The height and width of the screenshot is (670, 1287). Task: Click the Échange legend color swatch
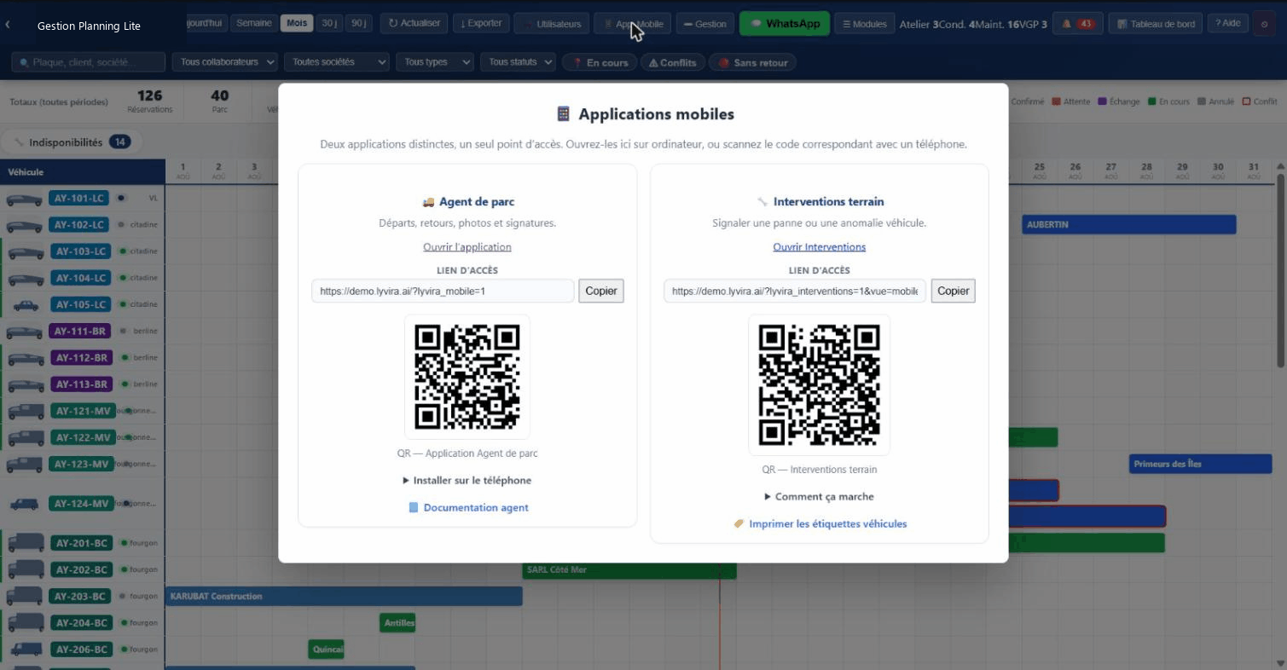click(1103, 101)
